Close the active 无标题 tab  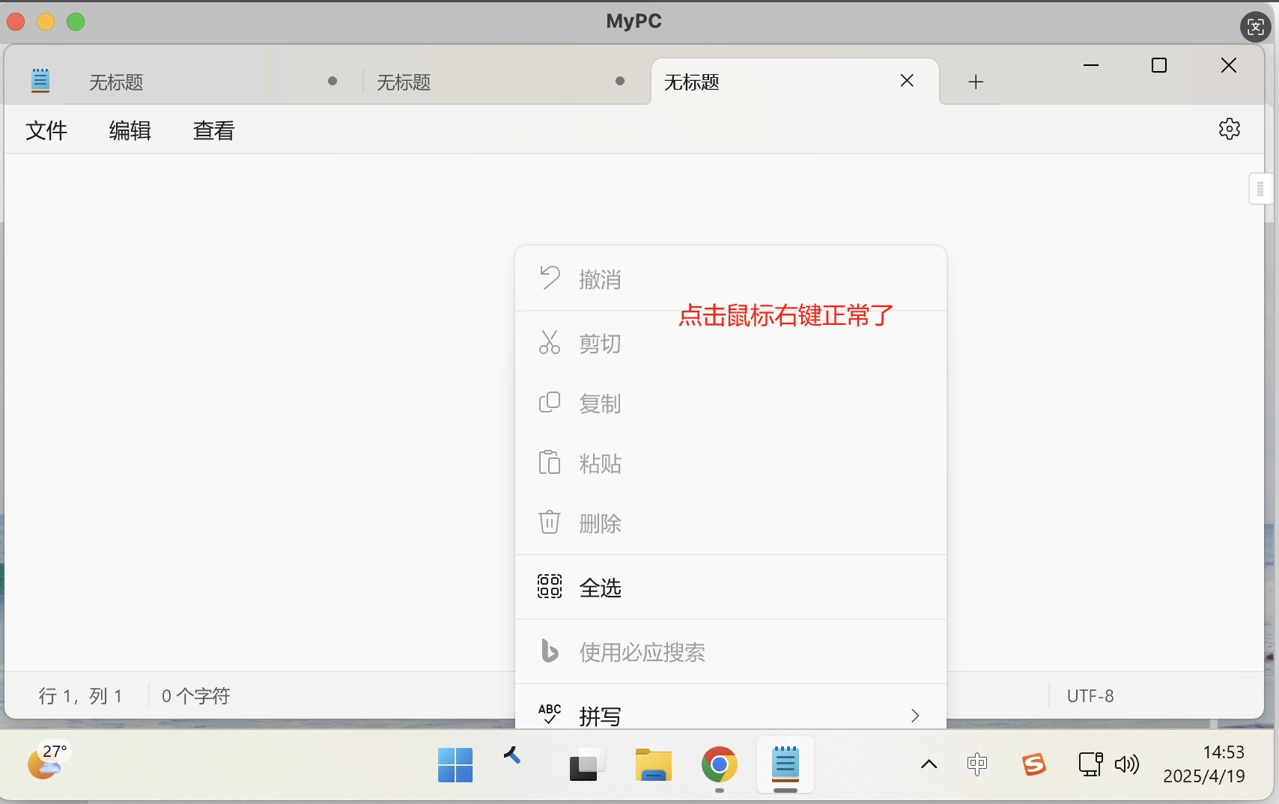click(907, 81)
